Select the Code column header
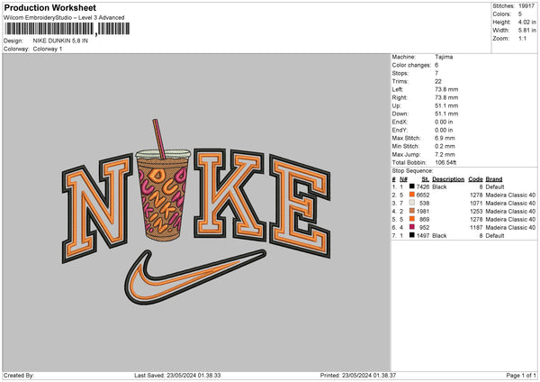 click(x=475, y=179)
